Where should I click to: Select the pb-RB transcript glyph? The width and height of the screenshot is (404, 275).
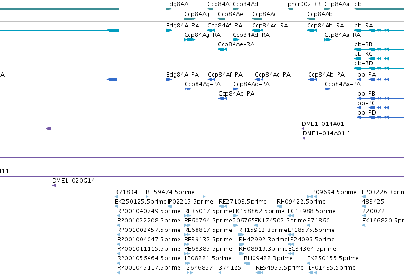(379, 49)
